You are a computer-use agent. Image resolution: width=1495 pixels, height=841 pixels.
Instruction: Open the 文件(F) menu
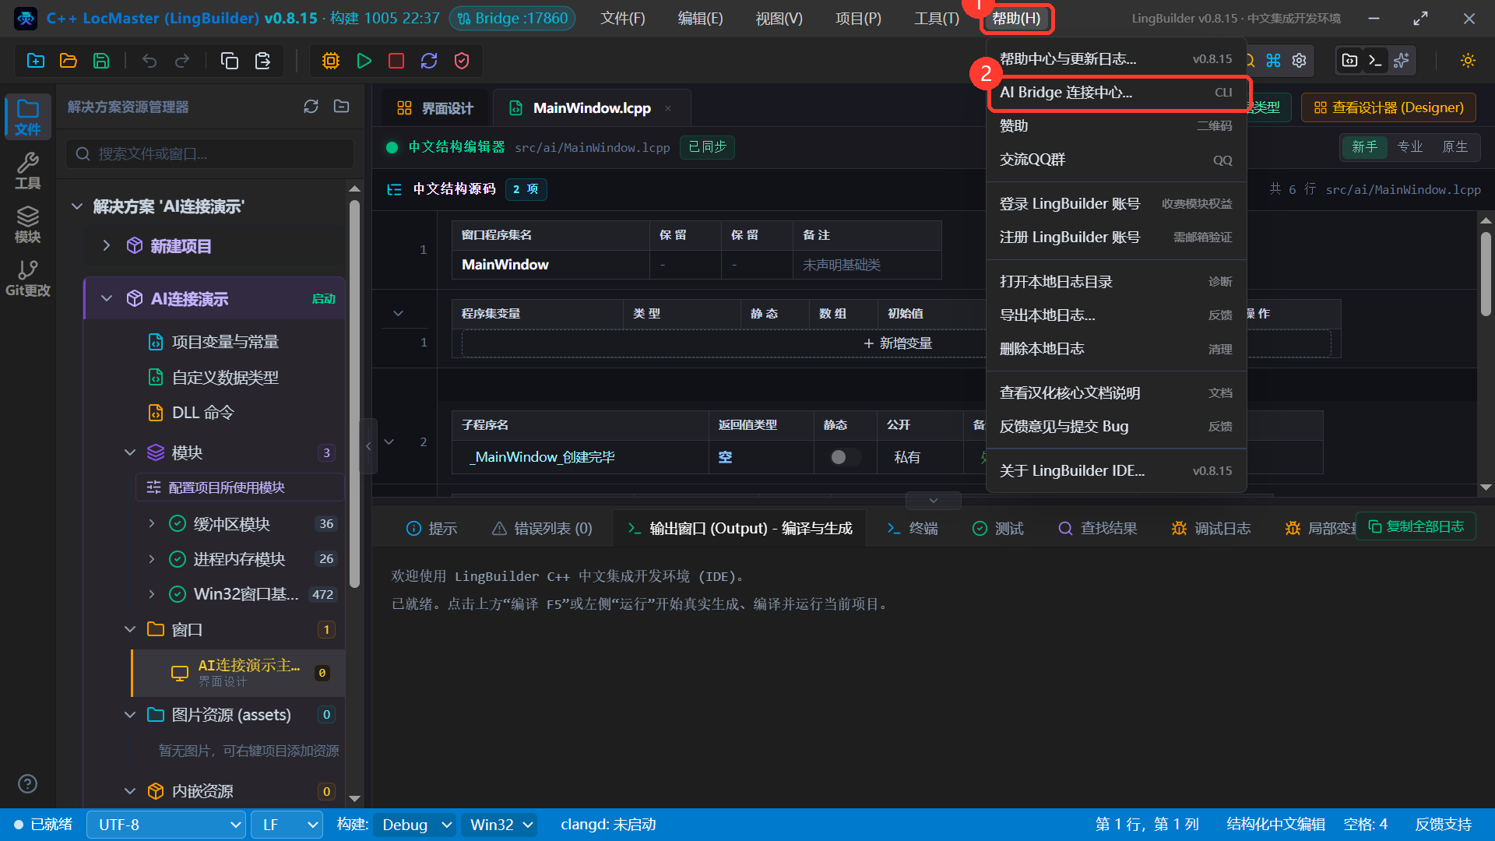click(x=622, y=18)
